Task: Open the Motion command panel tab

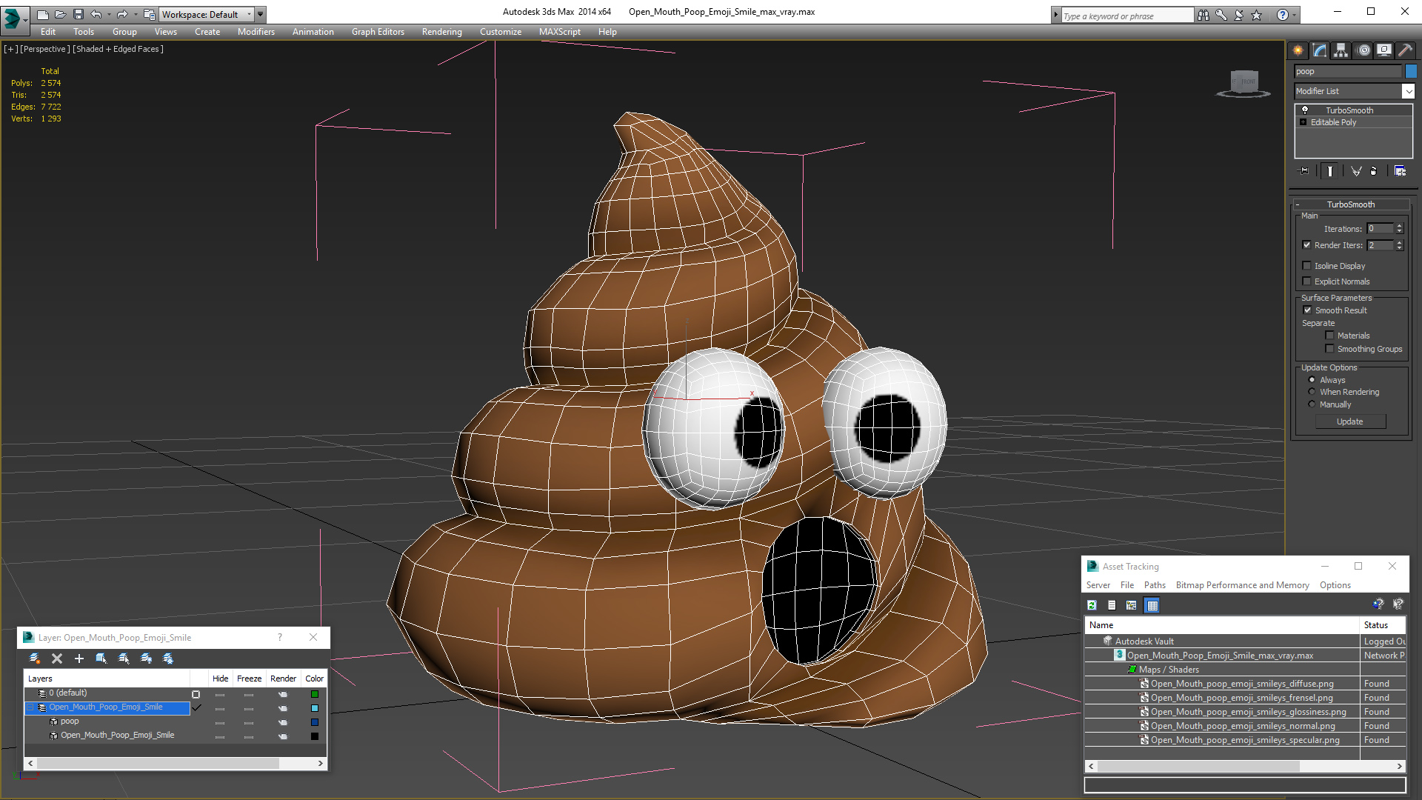Action: [1363, 50]
